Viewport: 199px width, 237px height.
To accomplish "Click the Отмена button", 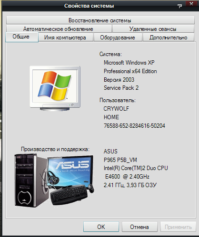I will click(139, 227).
